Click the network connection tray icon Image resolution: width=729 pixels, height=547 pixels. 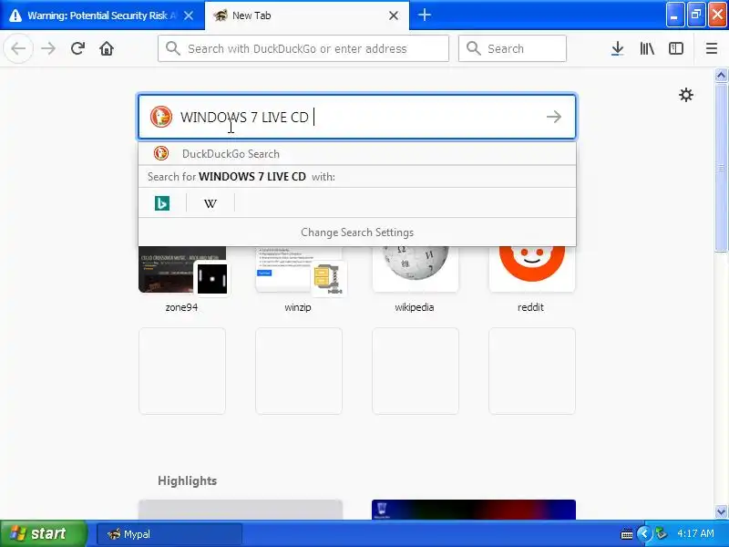pos(661,533)
